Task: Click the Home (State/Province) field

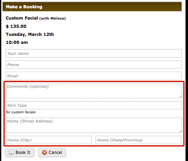Action: (138, 140)
